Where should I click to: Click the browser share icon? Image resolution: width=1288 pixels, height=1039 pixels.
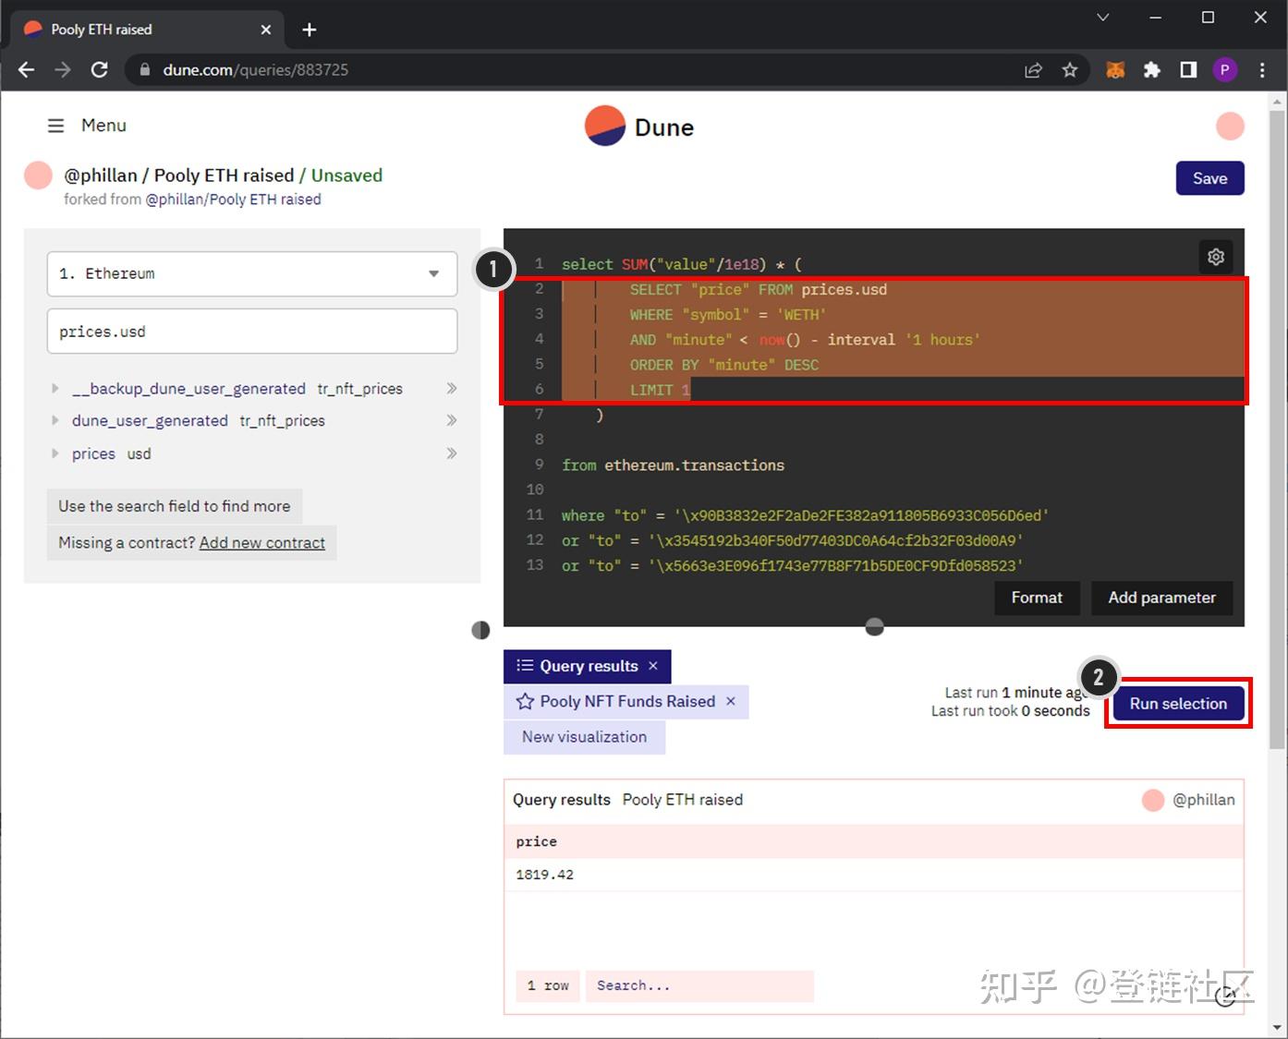point(1033,69)
